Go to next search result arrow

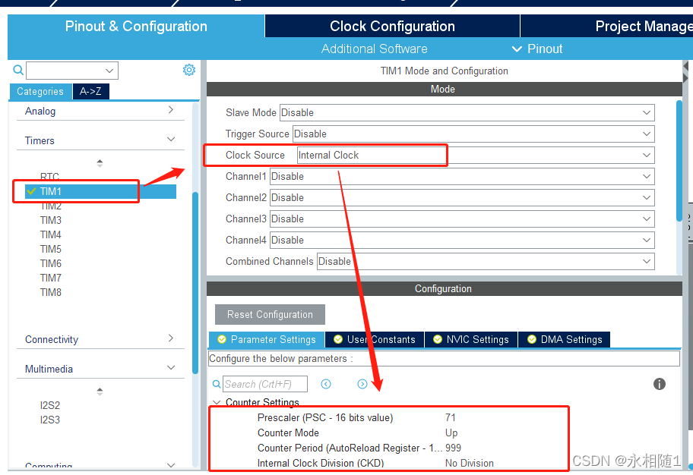(x=362, y=384)
